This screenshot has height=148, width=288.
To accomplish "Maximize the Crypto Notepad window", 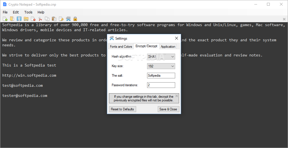I will click(x=268, y=4).
